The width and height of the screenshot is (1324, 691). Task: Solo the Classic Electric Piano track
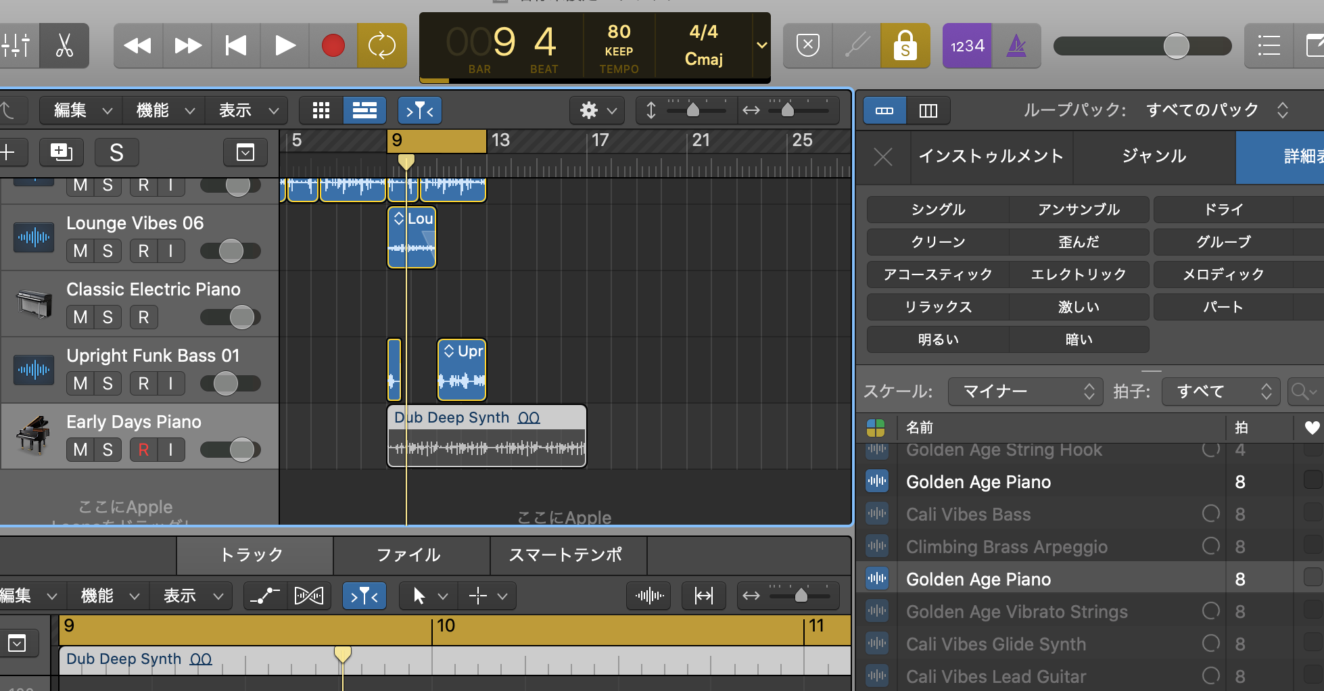point(108,317)
